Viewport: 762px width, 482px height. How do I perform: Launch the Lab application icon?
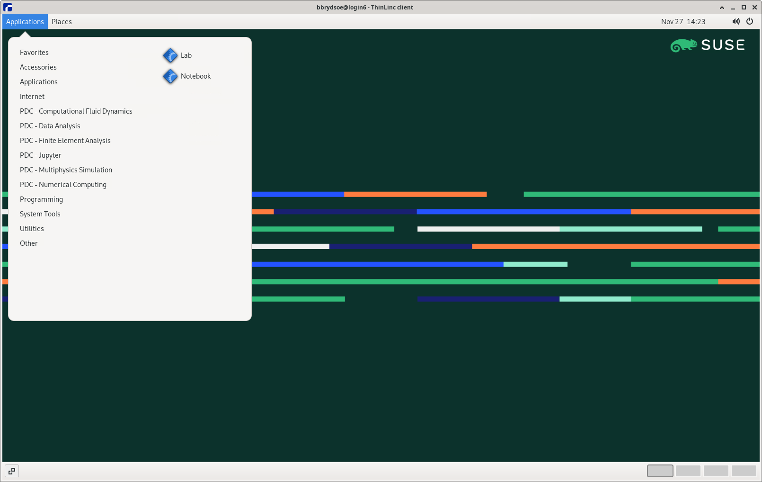(x=170, y=55)
